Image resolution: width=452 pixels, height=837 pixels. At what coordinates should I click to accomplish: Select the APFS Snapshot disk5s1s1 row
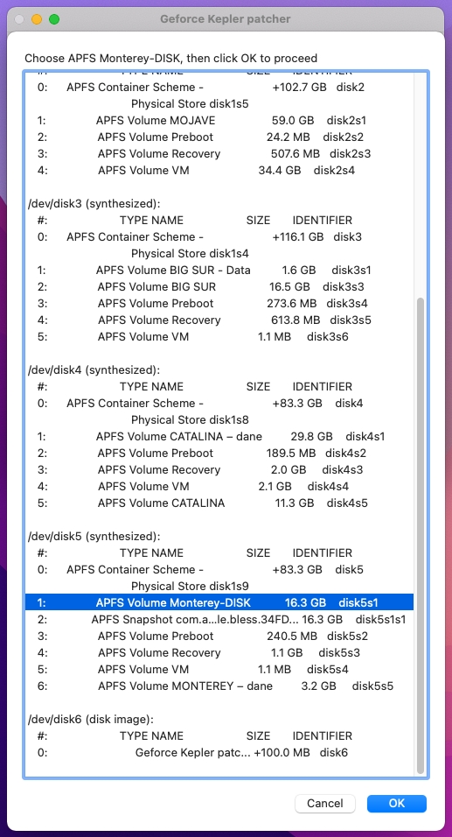219,619
